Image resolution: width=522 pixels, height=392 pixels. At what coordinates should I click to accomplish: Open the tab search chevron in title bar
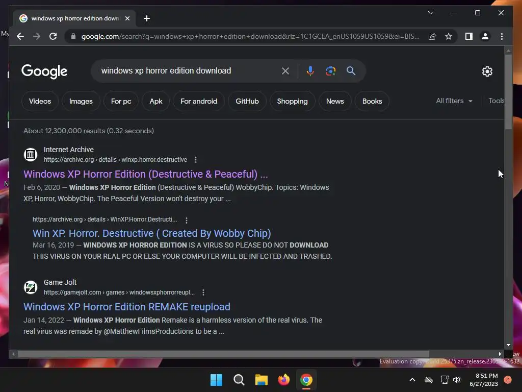coord(430,13)
